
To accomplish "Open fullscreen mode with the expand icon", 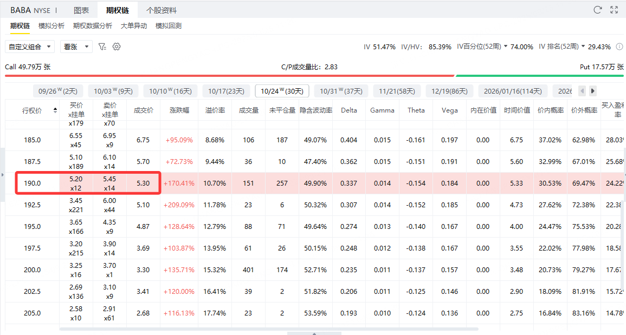I will [x=614, y=10].
